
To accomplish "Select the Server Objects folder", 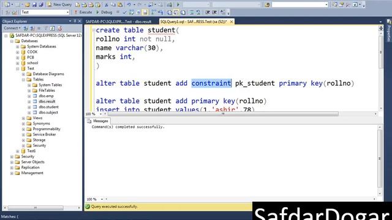I will pos(32,161).
